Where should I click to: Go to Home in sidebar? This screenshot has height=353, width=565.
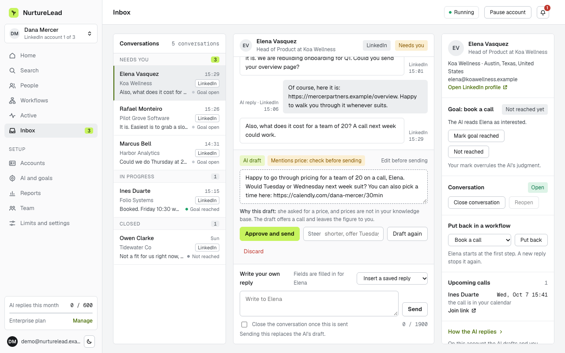coord(51,56)
